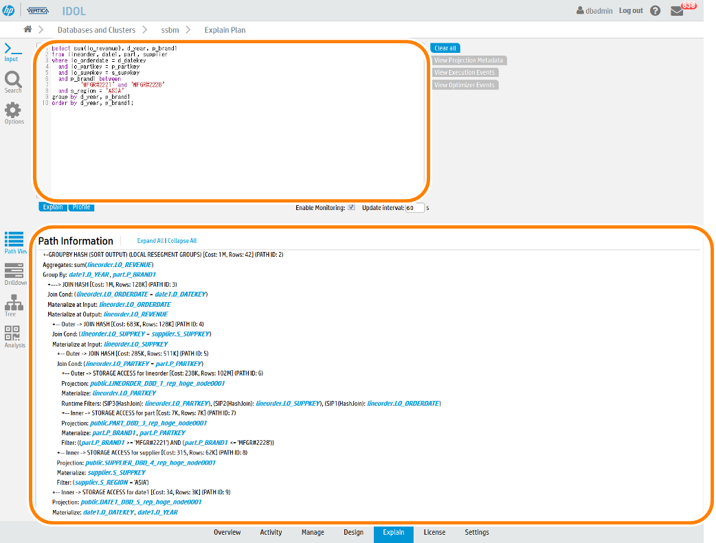This screenshot has width=716, height=543.
Task: Click Collapse All in Path Information
Action: click(x=182, y=241)
